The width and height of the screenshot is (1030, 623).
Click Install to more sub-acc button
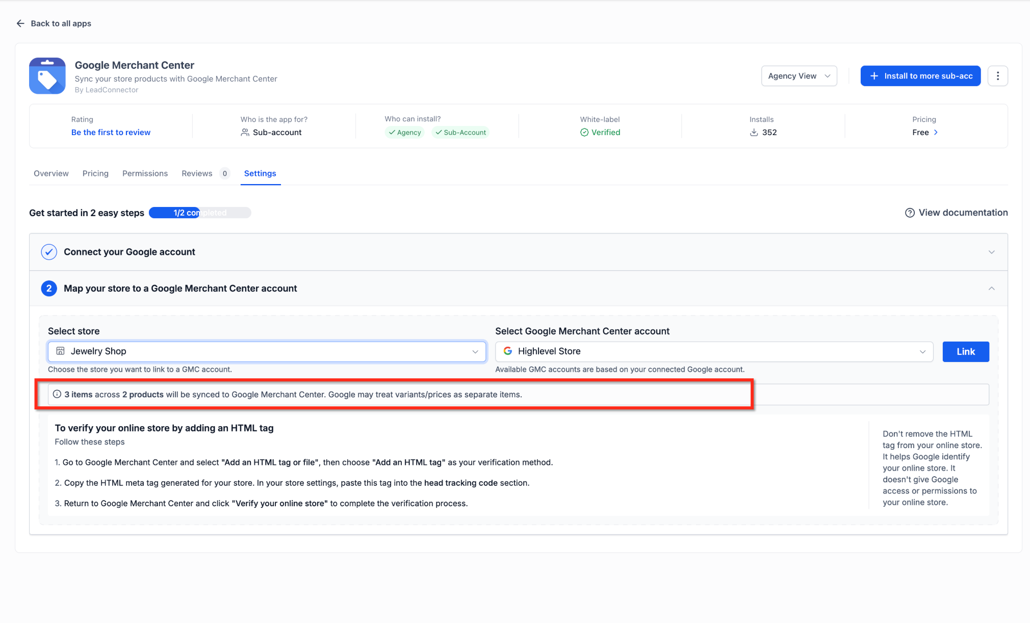[x=920, y=76]
